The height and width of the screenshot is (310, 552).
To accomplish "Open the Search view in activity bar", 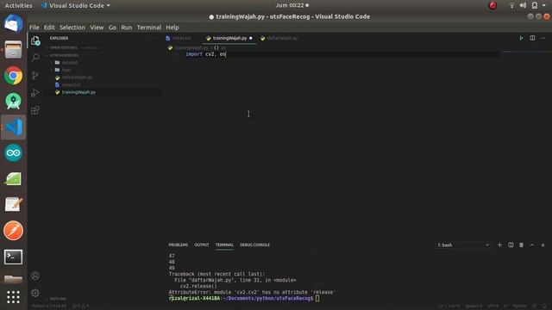I will coord(35,58).
